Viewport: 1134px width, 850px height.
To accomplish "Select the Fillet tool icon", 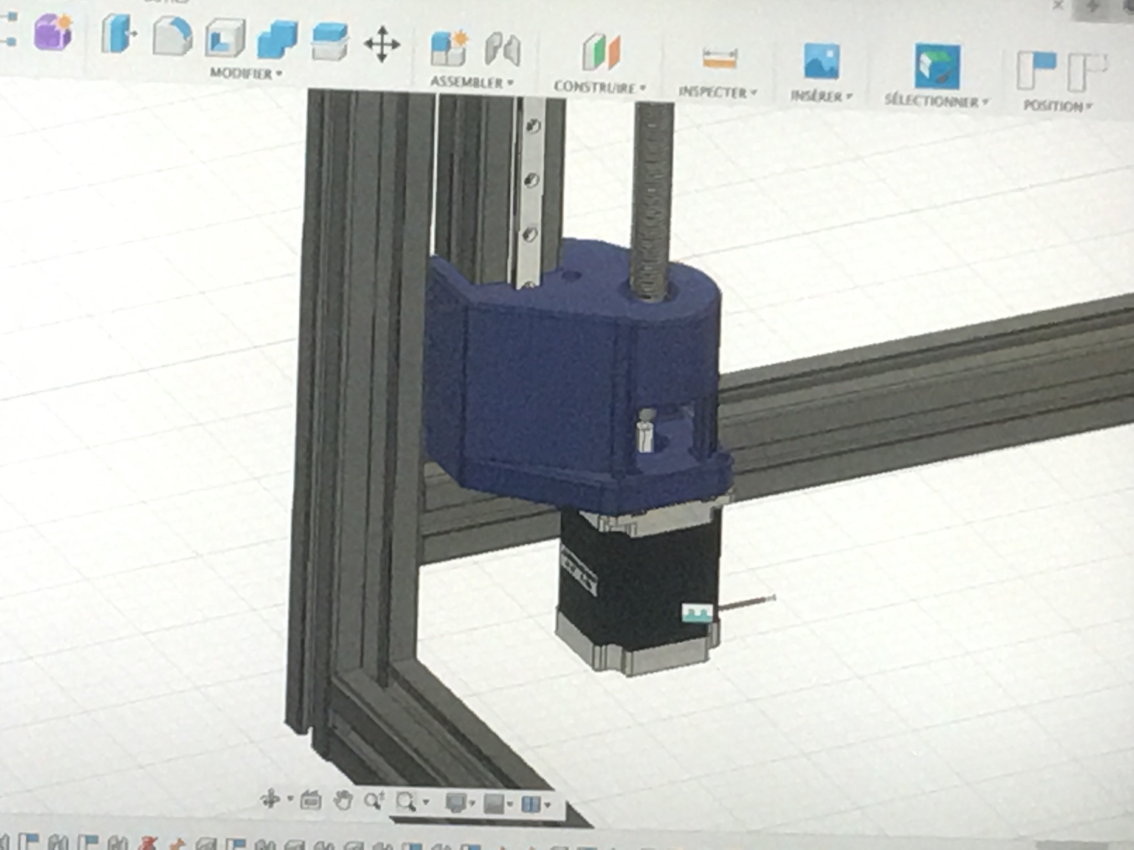I will click(x=172, y=36).
